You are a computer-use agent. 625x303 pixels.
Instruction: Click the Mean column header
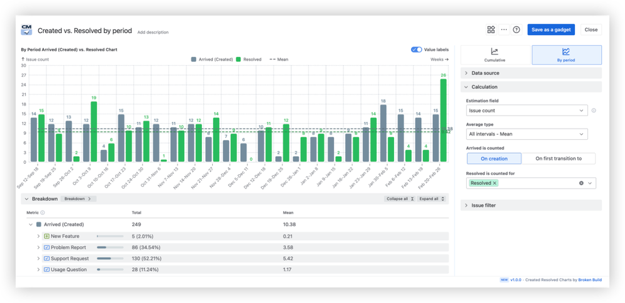click(288, 212)
